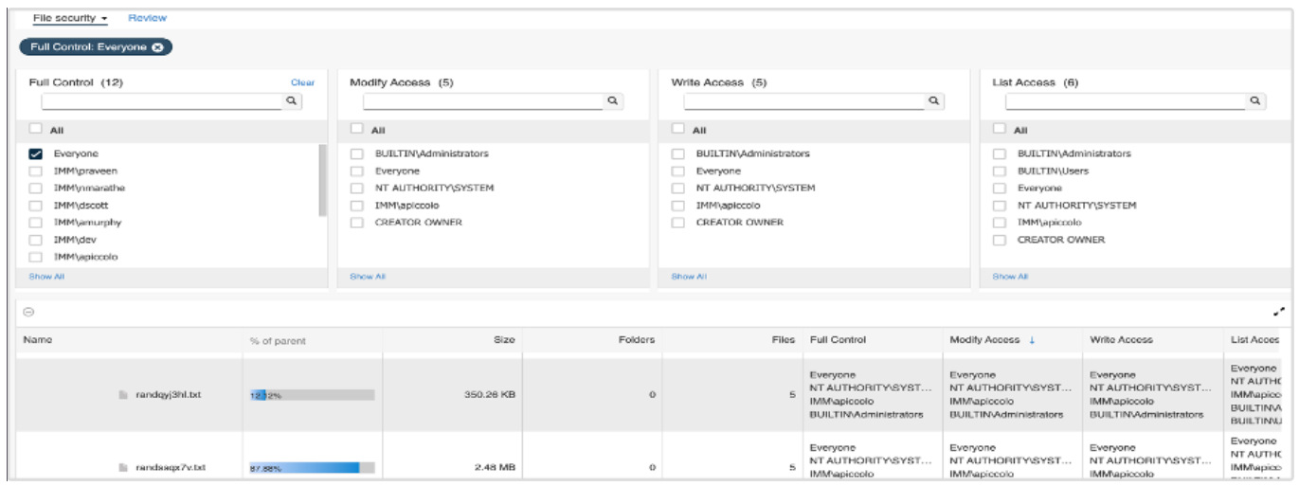Check CREATOR OWNER under Modify Access

[357, 223]
